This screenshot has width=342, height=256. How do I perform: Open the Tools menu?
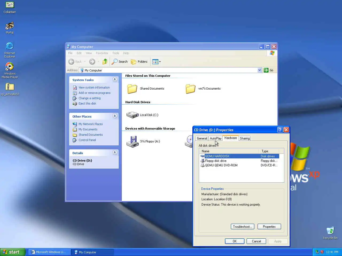pyautogui.click(x=116, y=53)
